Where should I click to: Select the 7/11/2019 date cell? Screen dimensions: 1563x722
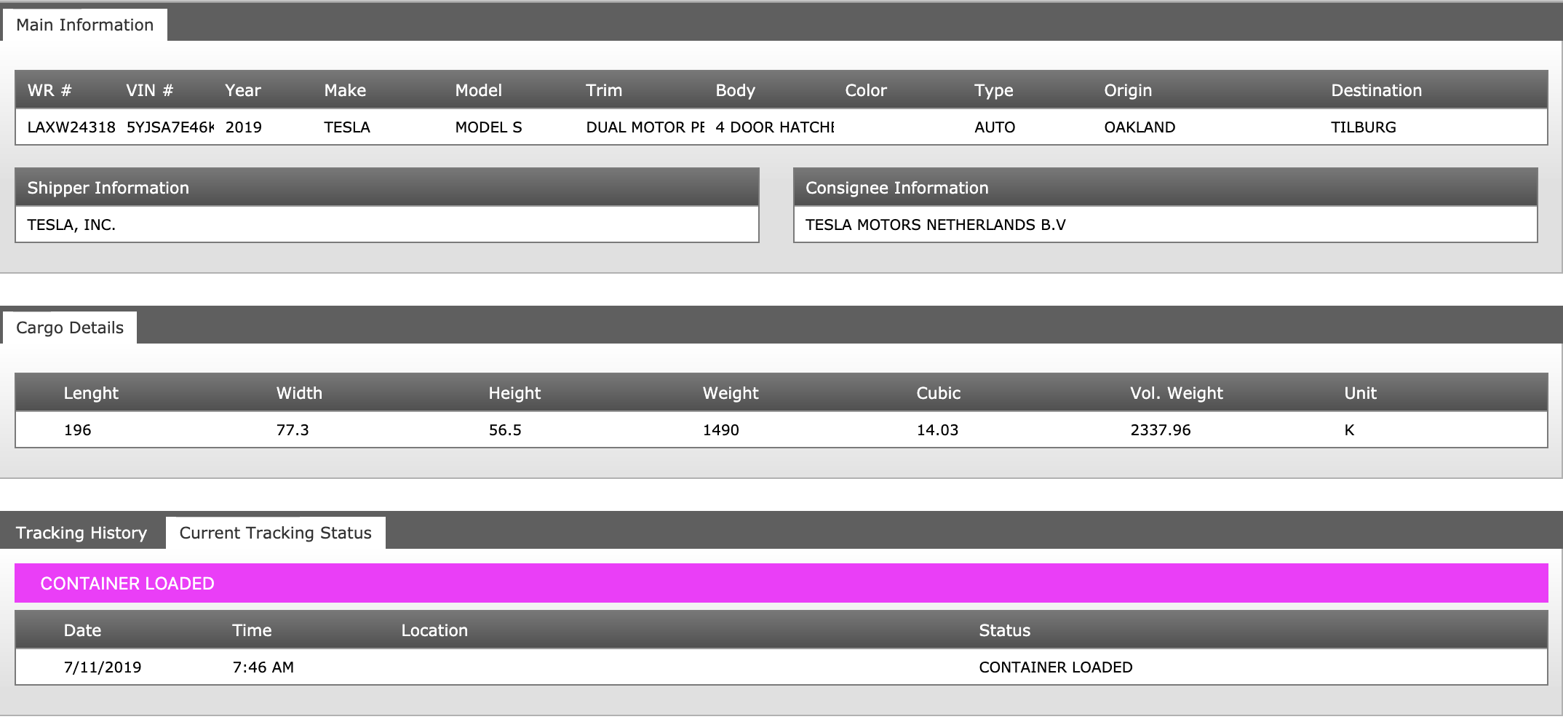(x=103, y=667)
